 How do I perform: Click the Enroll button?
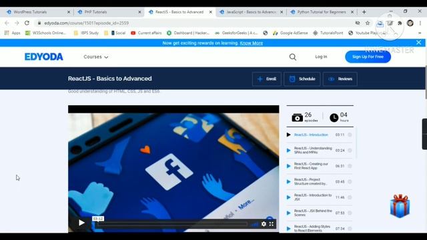[267, 79]
